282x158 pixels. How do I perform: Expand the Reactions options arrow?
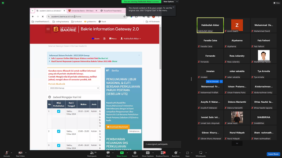pyautogui.click(x=180, y=153)
